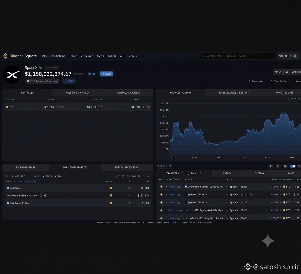
Task: Select the OUT counterparties filter
Action: pyautogui.click(x=17, y=176)
